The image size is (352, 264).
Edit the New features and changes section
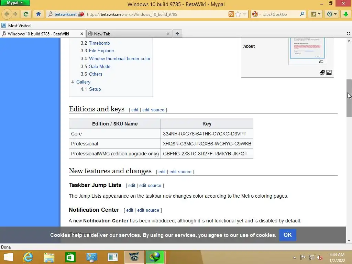click(162, 172)
